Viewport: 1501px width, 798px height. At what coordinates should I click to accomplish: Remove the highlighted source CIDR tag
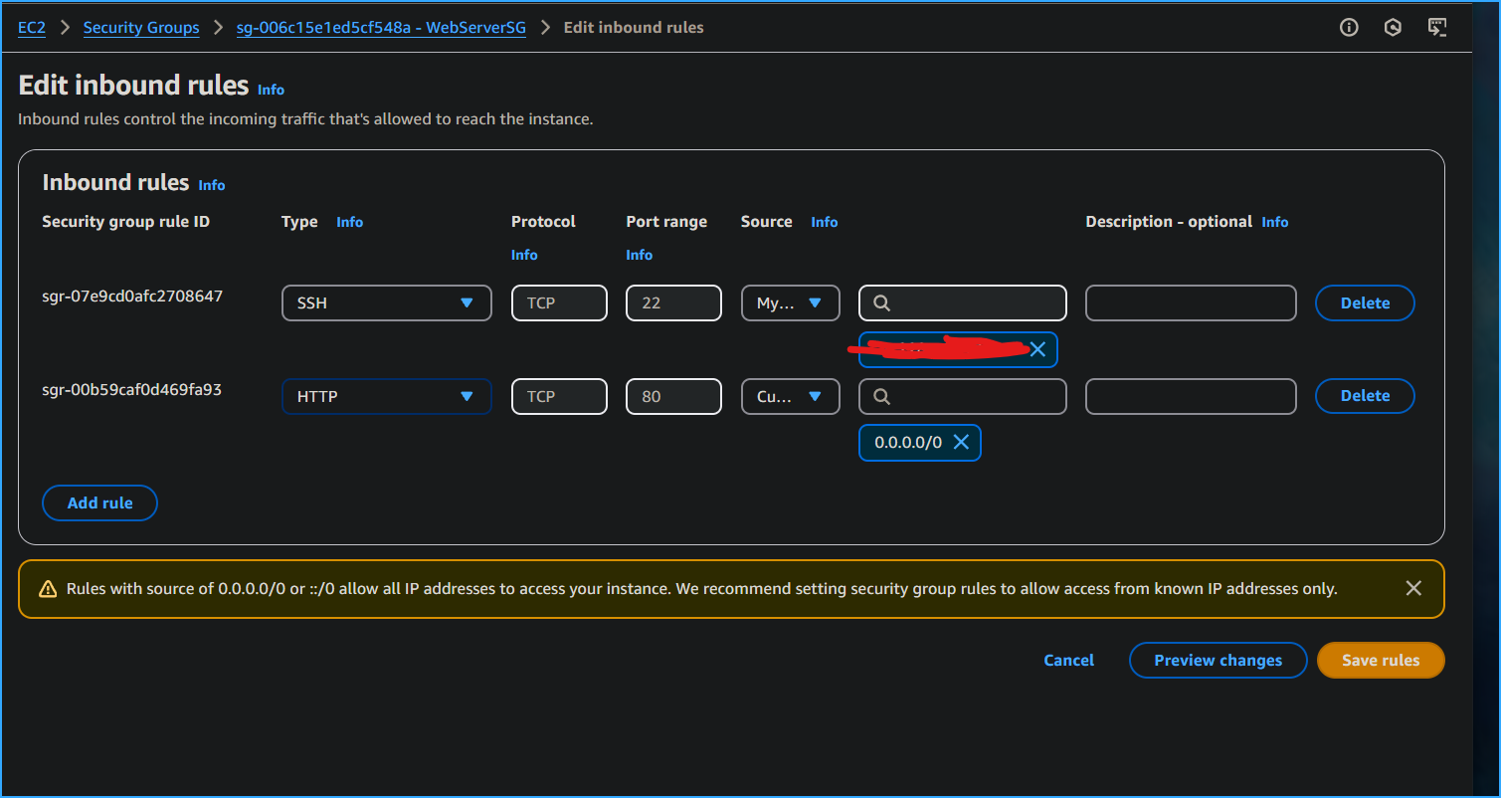(1038, 349)
